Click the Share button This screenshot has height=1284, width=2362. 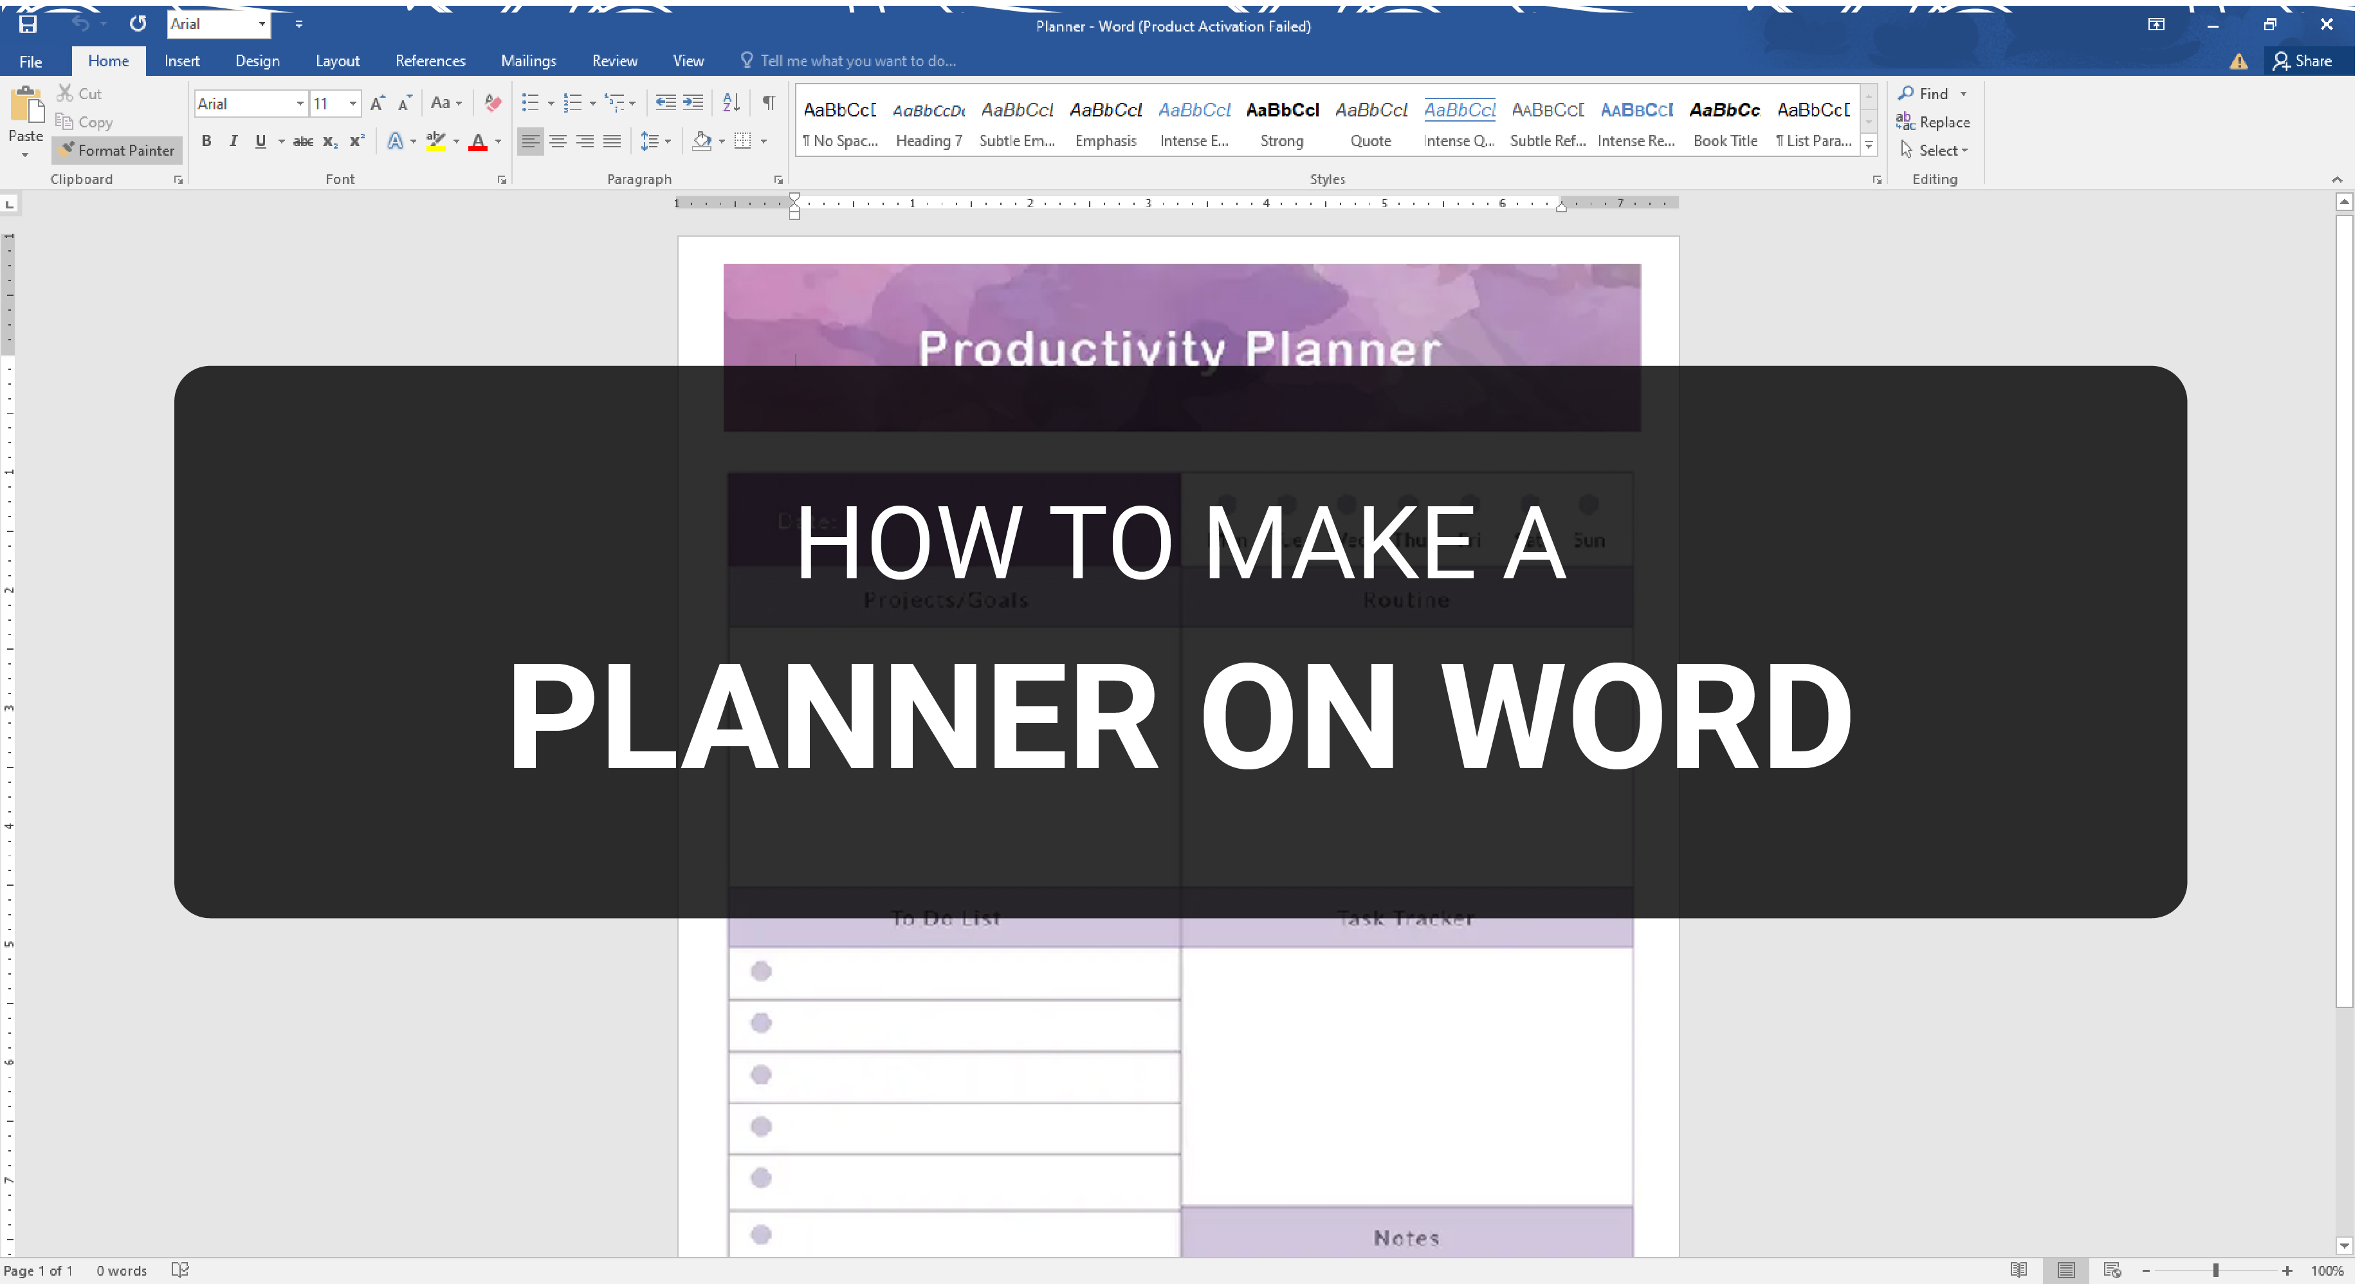[x=2302, y=60]
